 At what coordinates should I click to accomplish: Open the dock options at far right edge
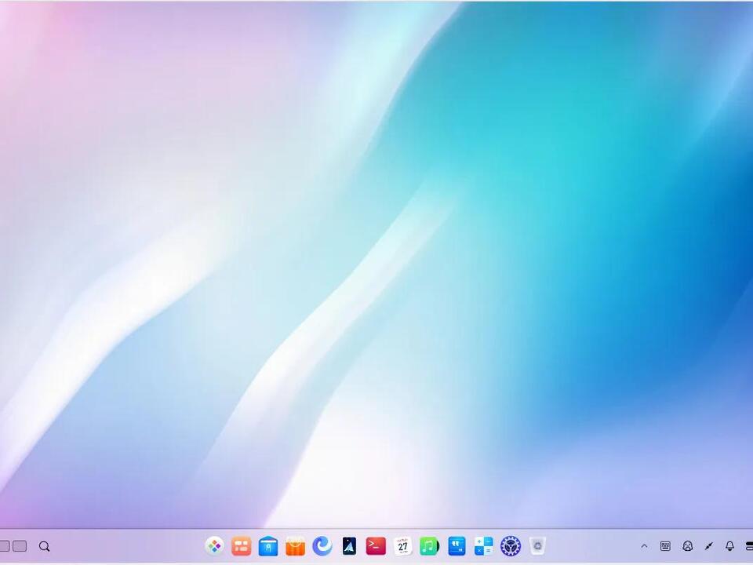749,546
